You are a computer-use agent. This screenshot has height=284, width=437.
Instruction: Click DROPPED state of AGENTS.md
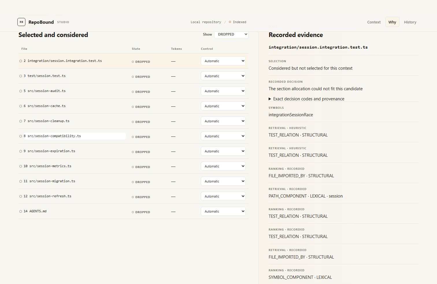coord(141,212)
